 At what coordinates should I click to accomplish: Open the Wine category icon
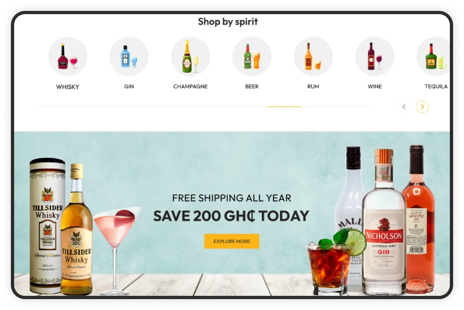click(x=375, y=56)
